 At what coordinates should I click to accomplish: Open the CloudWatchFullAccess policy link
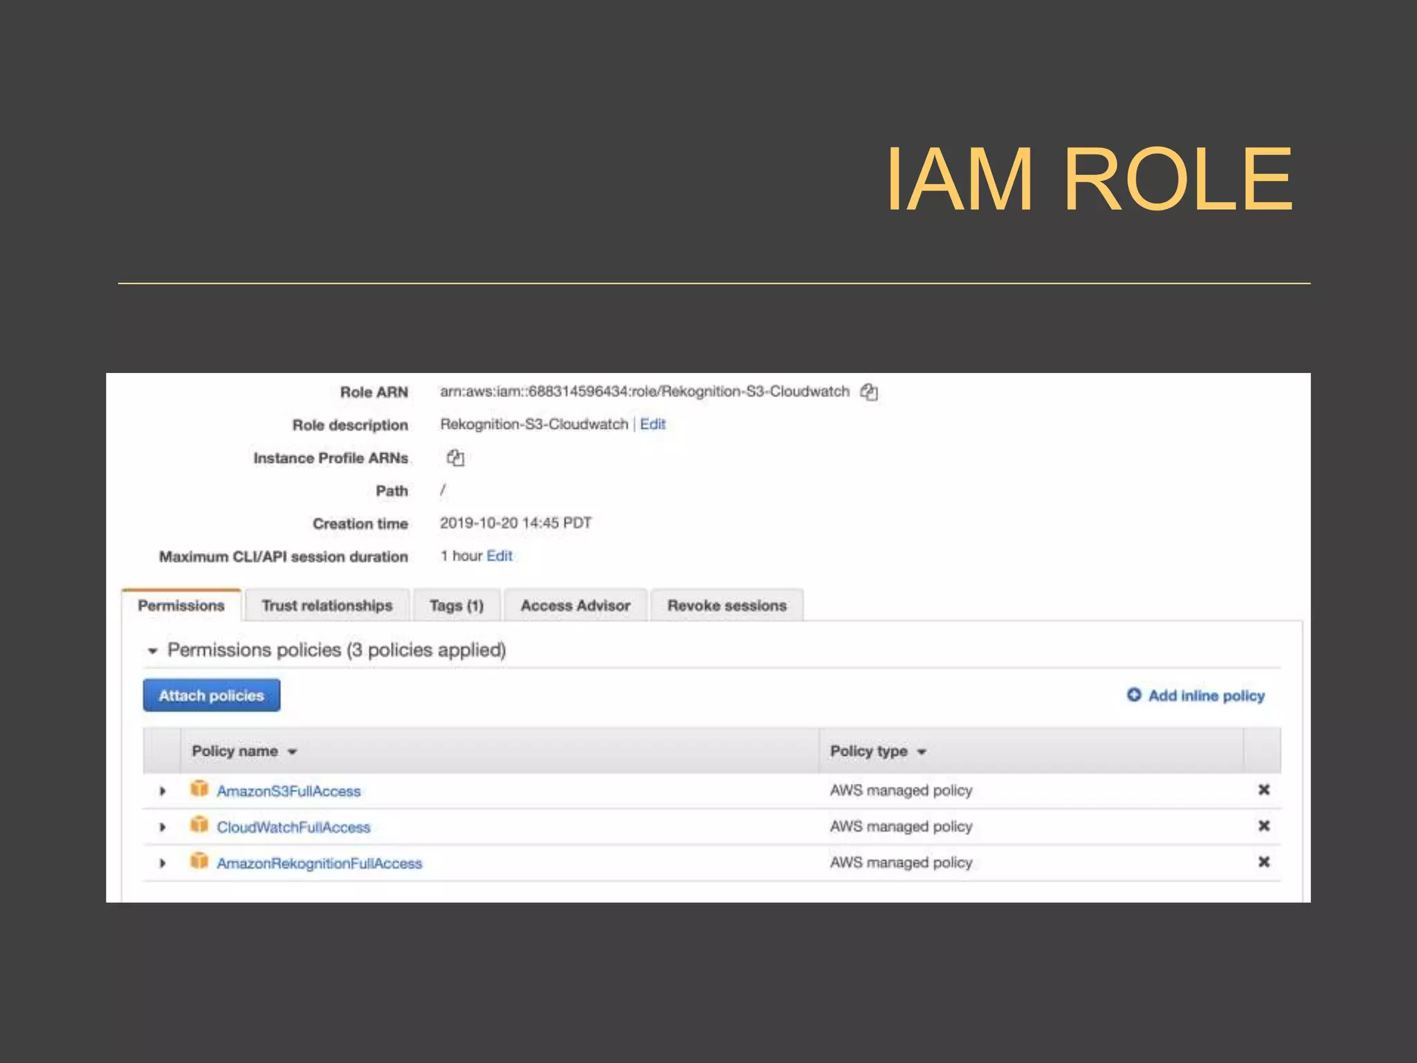coord(293,827)
